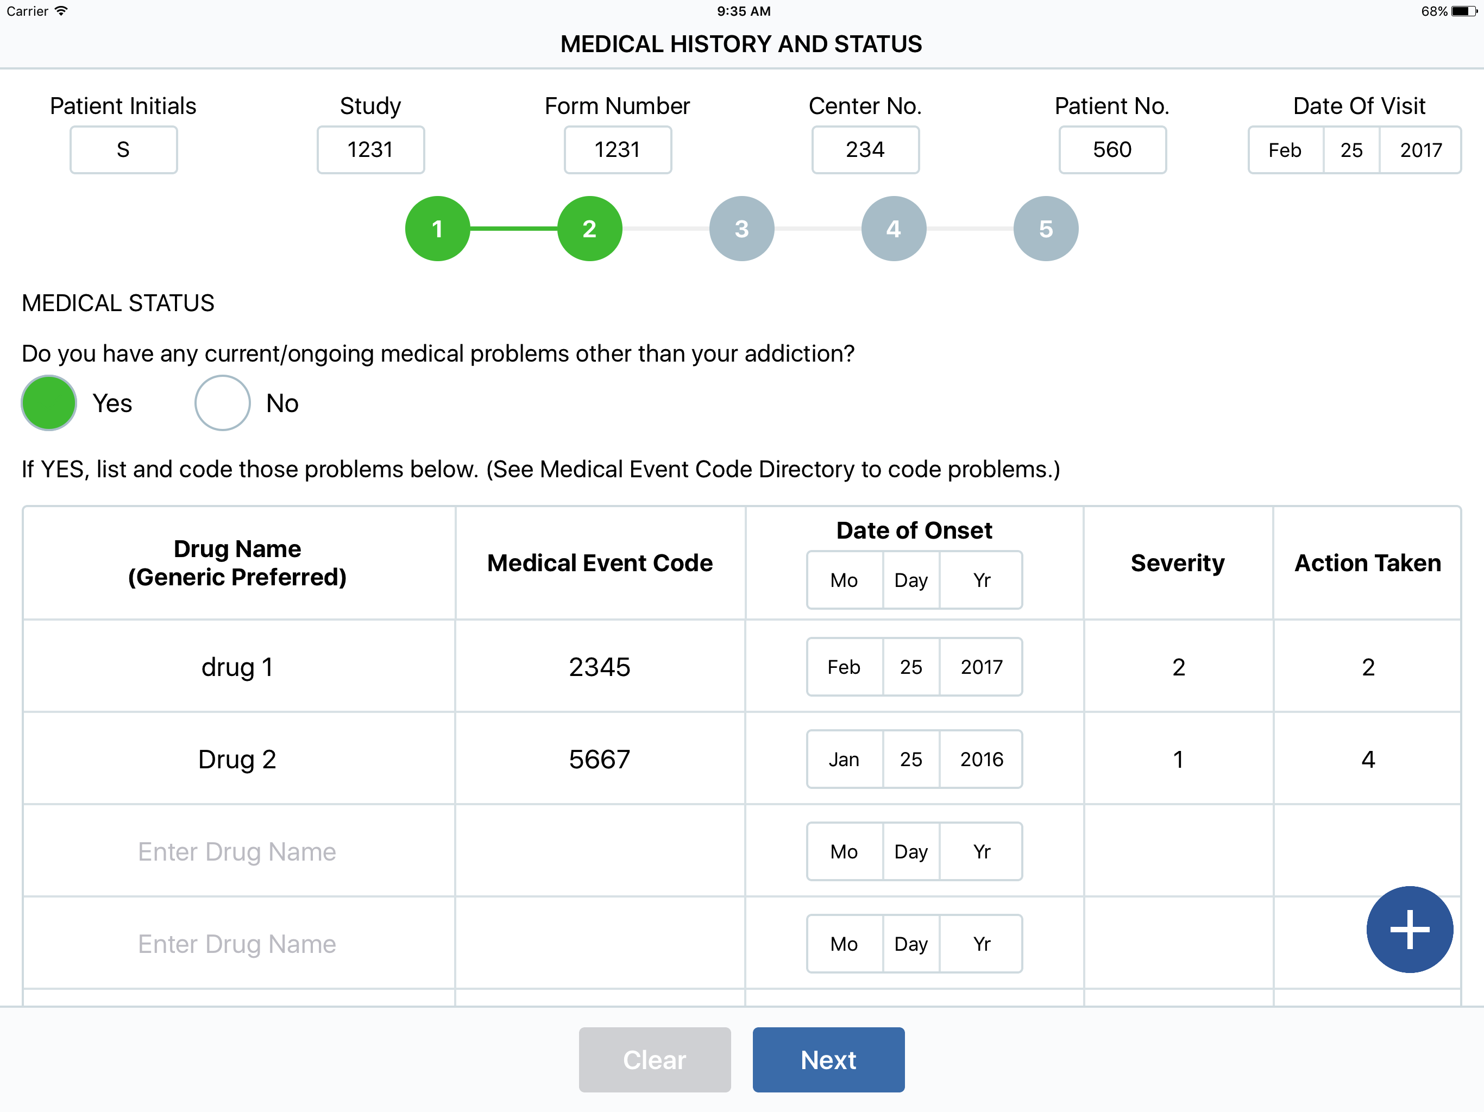This screenshot has height=1112, width=1484.
Task: Set onset date in first empty row
Action: (x=914, y=851)
